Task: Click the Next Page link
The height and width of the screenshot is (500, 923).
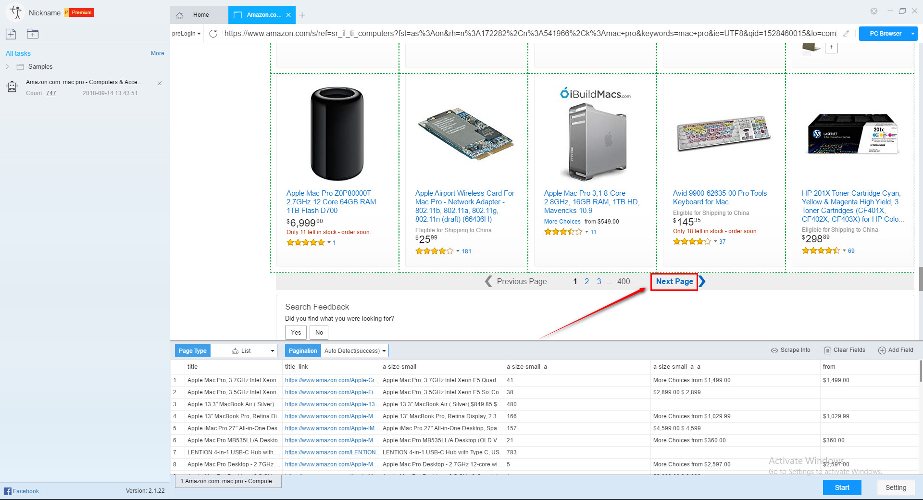Action: (x=674, y=281)
